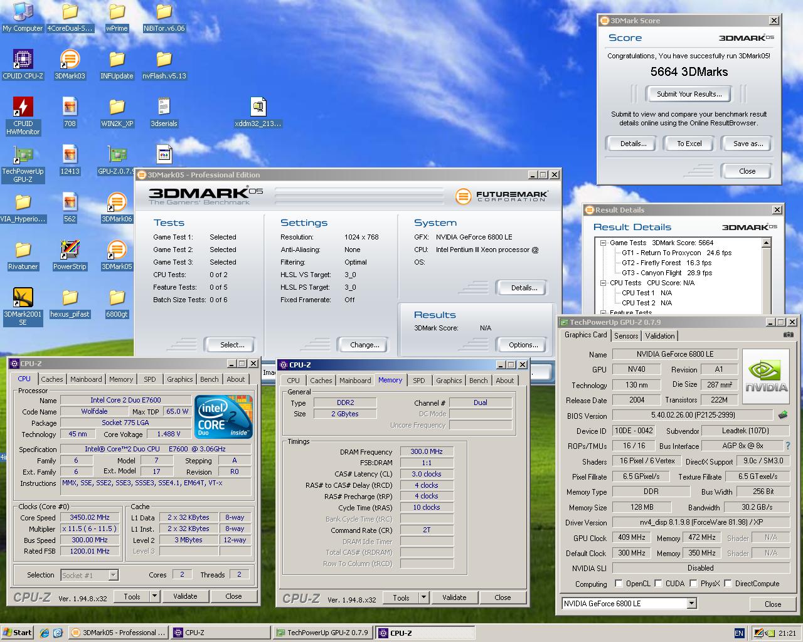Click Submit Your Results button
Image resolution: width=803 pixels, height=642 pixels.
pyautogui.click(x=689, y=94)
